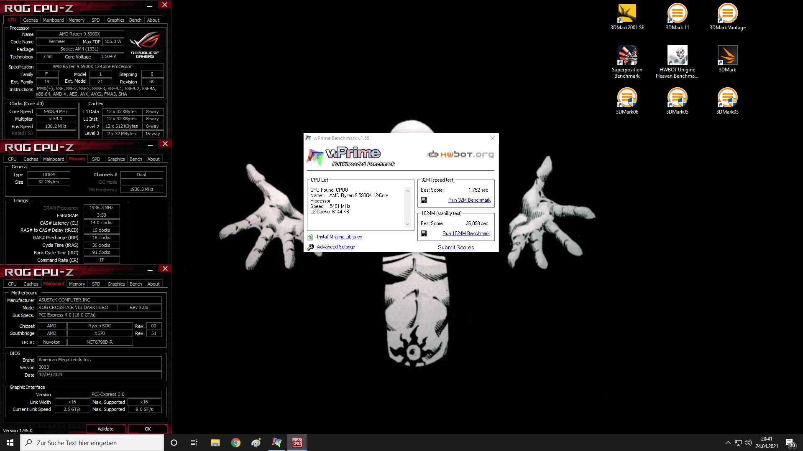
Task: Open SPD tab in top CPU-Z window
Action: (96, 20)
